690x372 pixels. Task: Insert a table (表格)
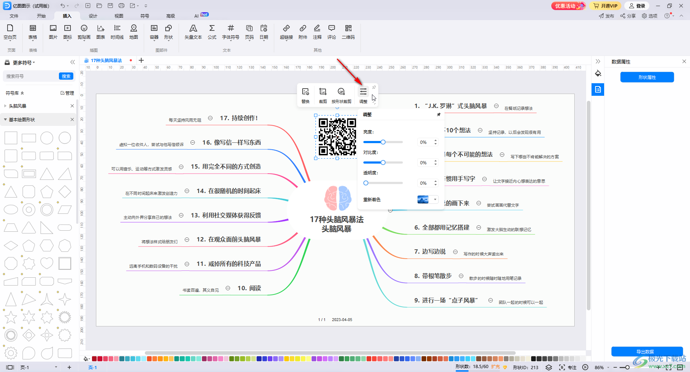tap(33, 32)
